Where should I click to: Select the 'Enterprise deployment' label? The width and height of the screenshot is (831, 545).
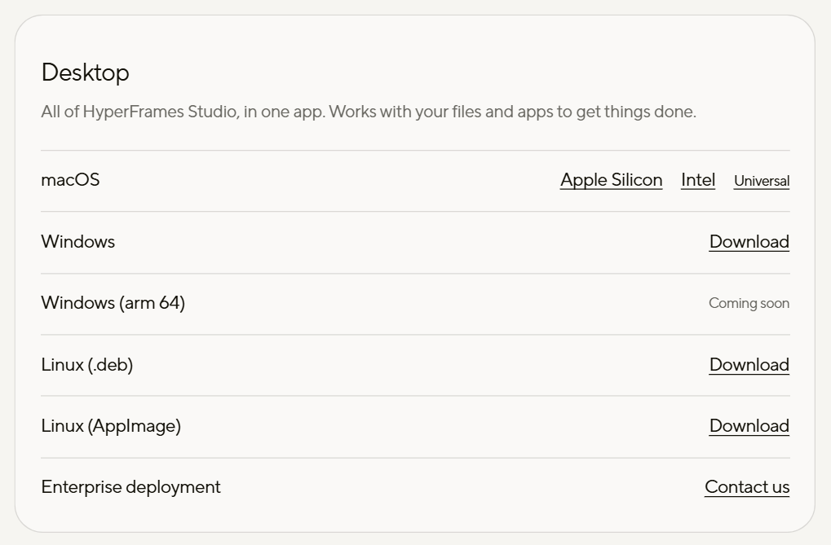[131, 486]
